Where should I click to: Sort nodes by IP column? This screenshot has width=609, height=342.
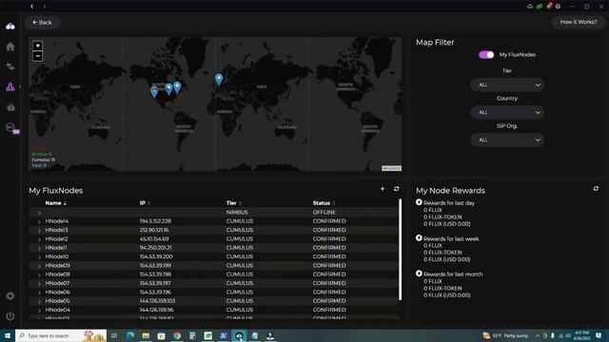pos(145,203)
